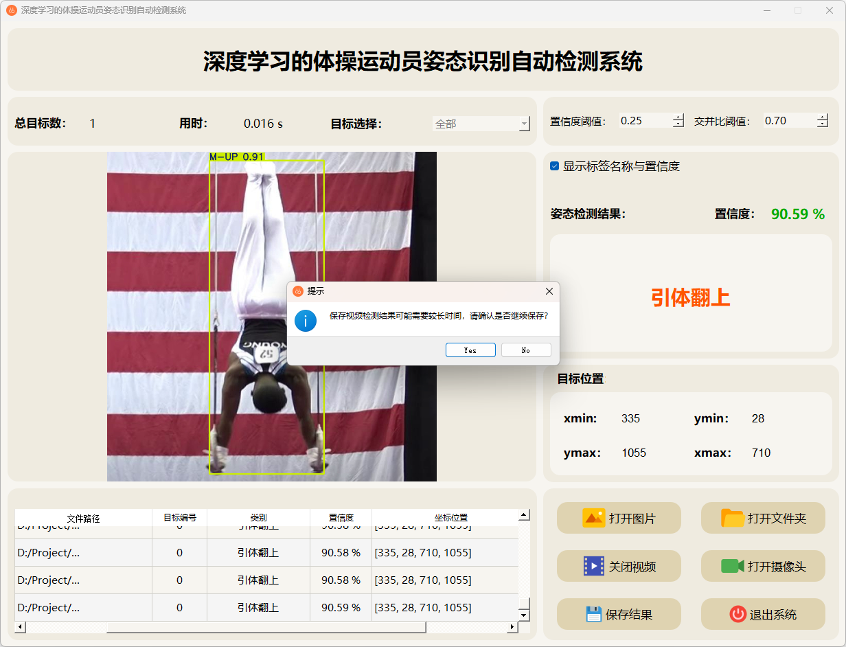
Task: Minimize the main application window
Action: coord(767,10)
